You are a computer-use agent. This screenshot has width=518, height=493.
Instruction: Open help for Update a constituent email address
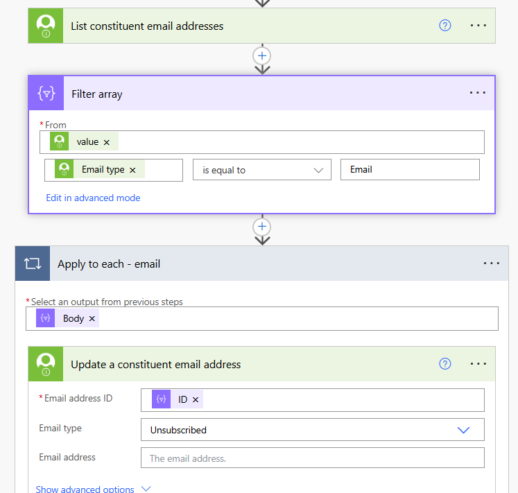[x=445, y=364]
